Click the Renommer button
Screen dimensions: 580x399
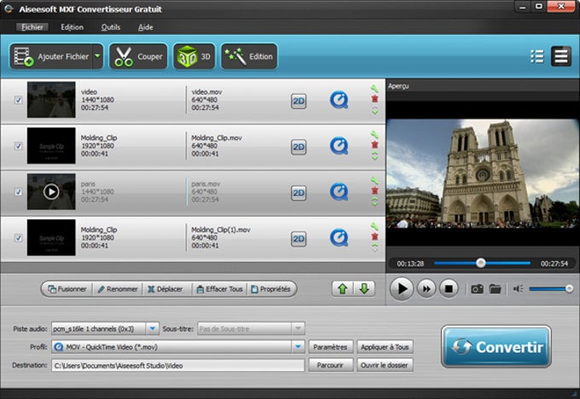[118, 289]
